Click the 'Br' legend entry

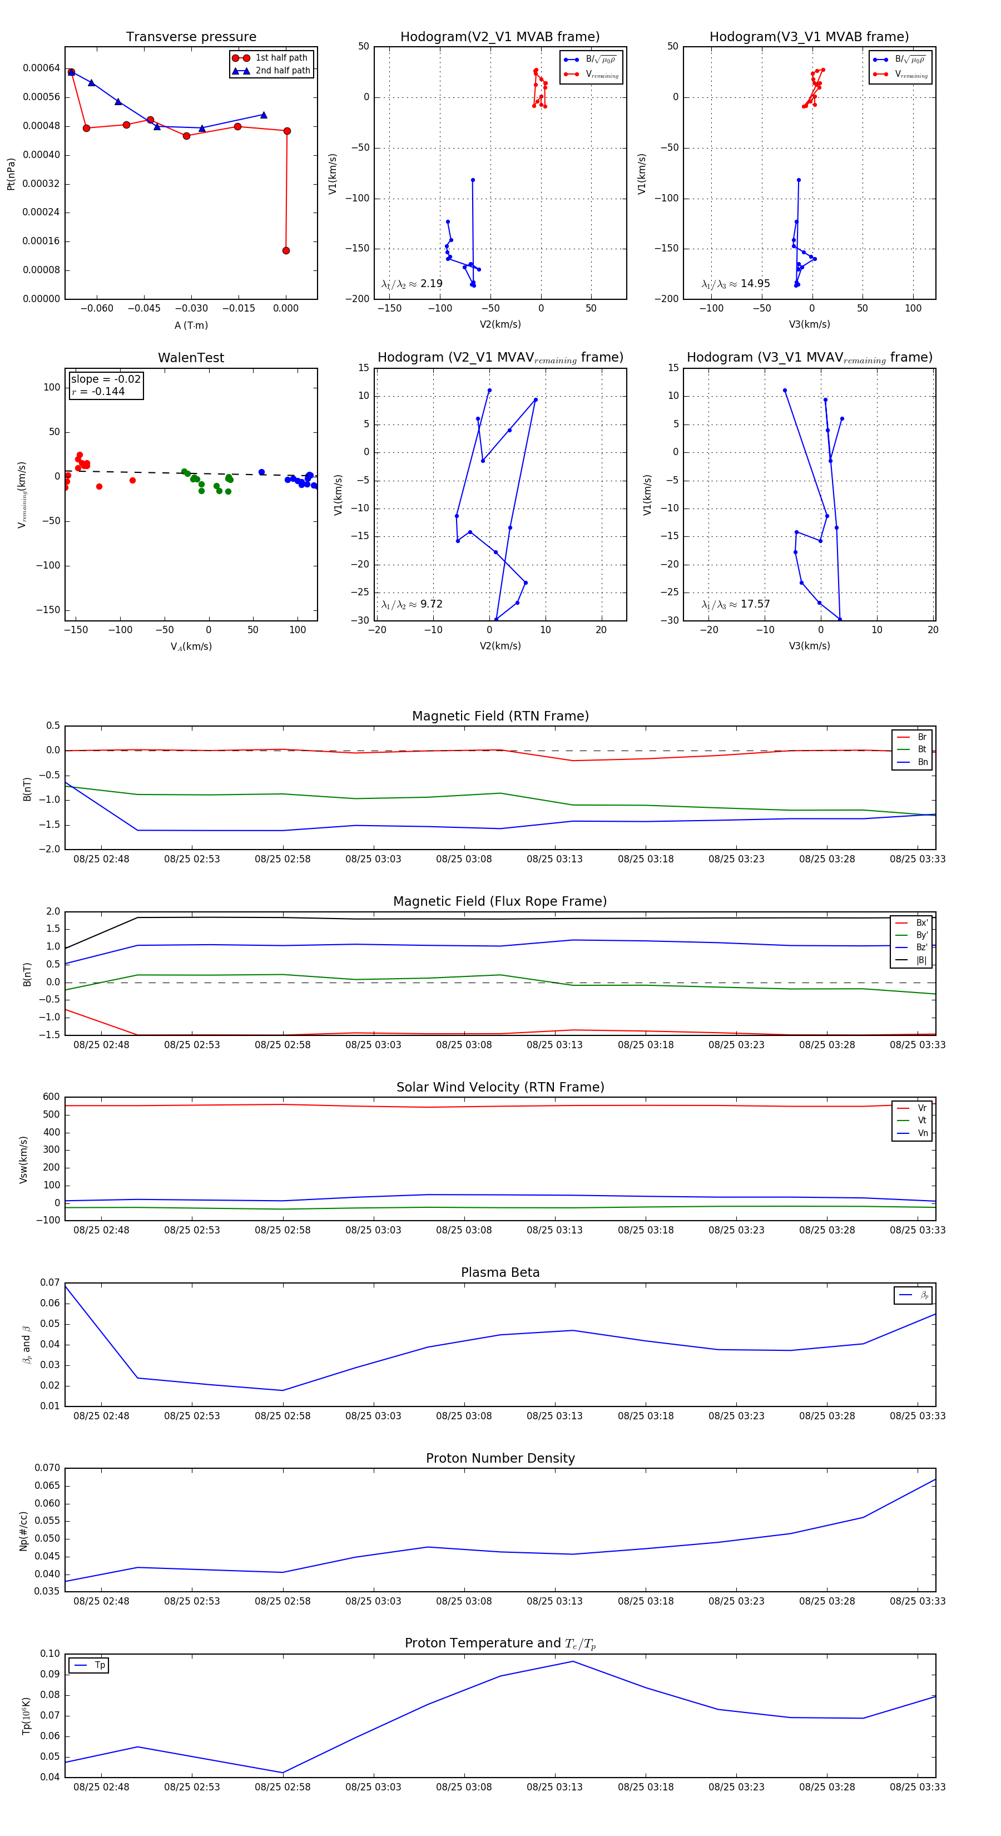point(912,737)
